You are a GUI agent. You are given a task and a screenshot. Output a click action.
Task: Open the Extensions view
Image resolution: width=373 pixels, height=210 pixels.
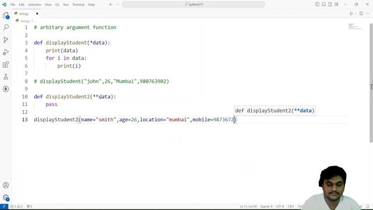[x=6, y=64]
